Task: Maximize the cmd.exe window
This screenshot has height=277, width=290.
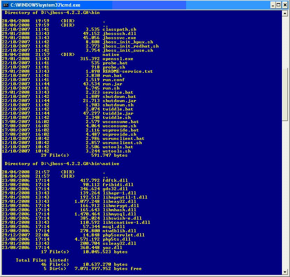Action: 278,5
